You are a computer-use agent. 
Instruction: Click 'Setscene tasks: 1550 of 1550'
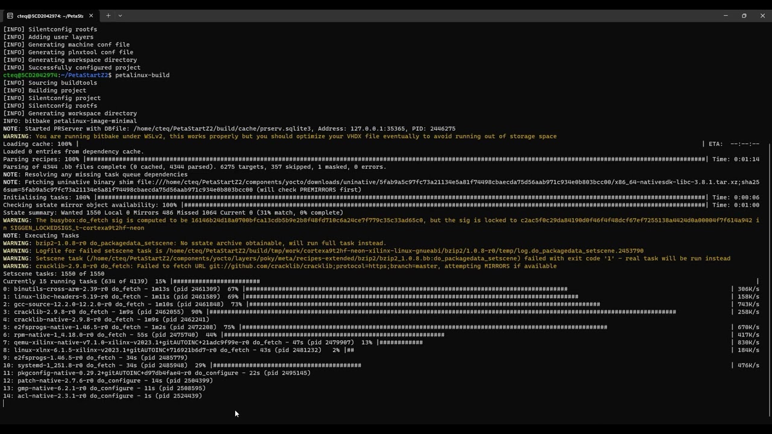click(54, 274)
